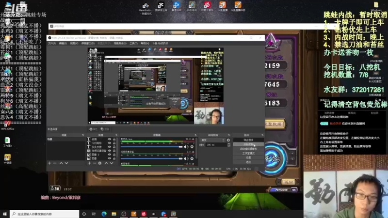Pop out the 混音器 dock using its header icon
The height and width of the screenshot is (218, 388).
195,135
